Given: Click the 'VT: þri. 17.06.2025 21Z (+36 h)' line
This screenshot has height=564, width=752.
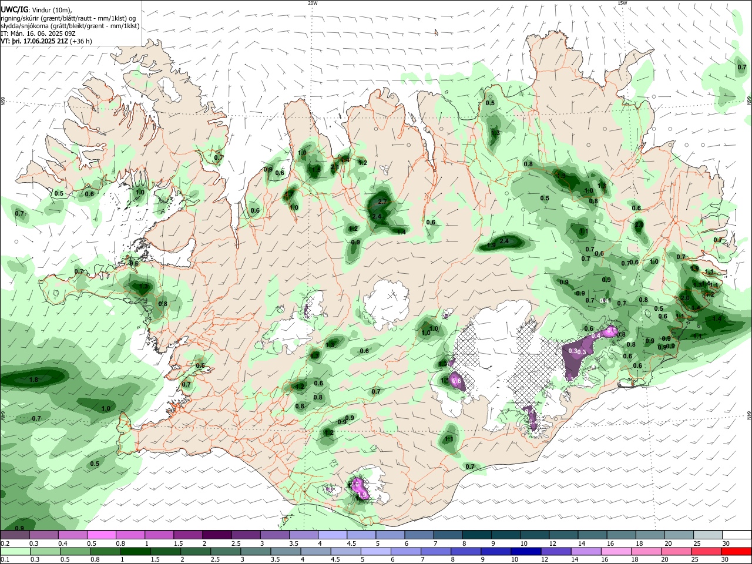Looking at the screenshot, I should [x=46, y=41].
